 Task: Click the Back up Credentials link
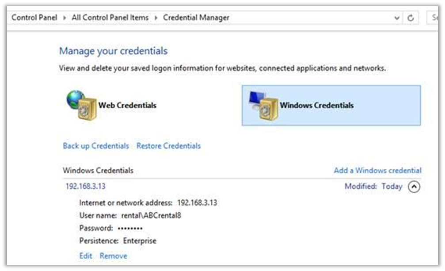pyautogui.click(x=96, y=146)
